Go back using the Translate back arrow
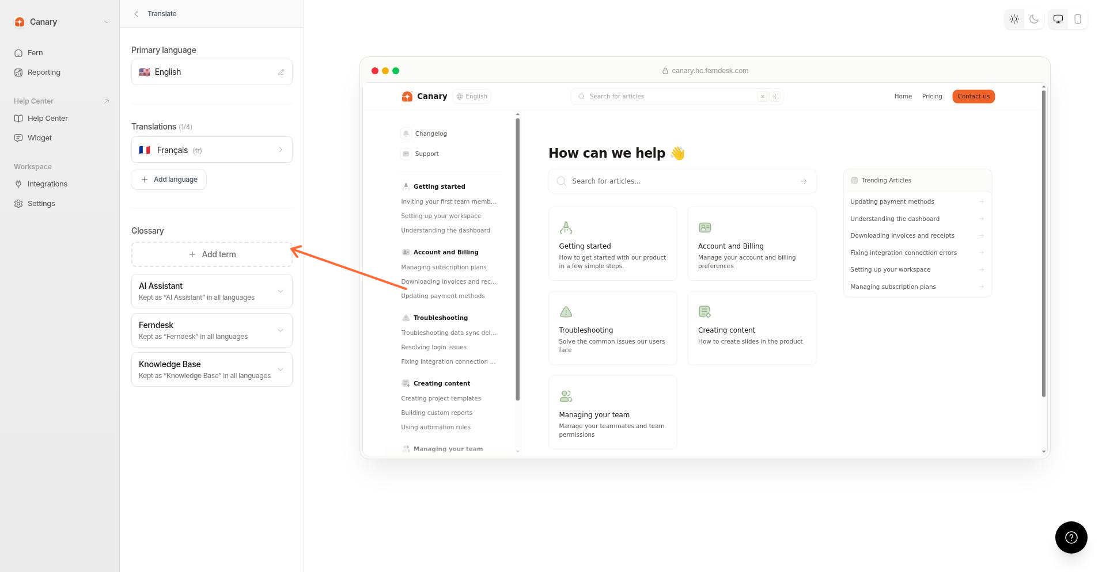The image size is (1106, 572). pos(136,14)
